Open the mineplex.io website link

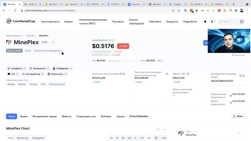click(16, 69)
